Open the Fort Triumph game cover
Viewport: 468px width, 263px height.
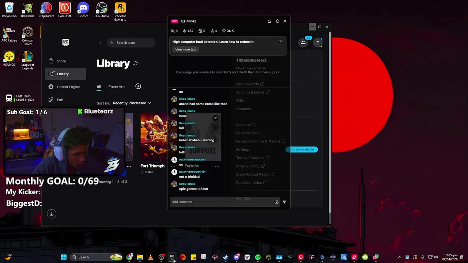tap(154, 137)
